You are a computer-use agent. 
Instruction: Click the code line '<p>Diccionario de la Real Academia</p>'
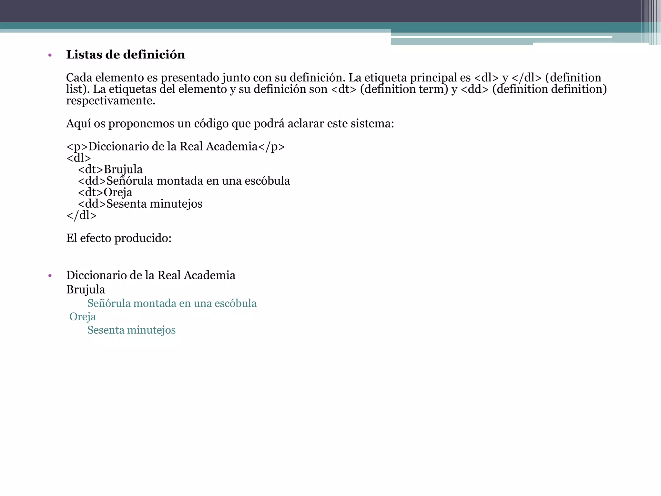tap(176, 147)
